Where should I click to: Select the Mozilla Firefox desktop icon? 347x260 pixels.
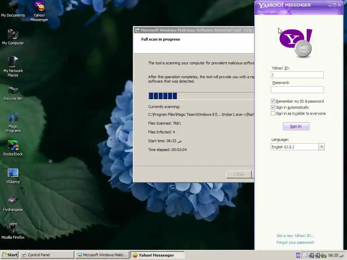click(13, 231)
